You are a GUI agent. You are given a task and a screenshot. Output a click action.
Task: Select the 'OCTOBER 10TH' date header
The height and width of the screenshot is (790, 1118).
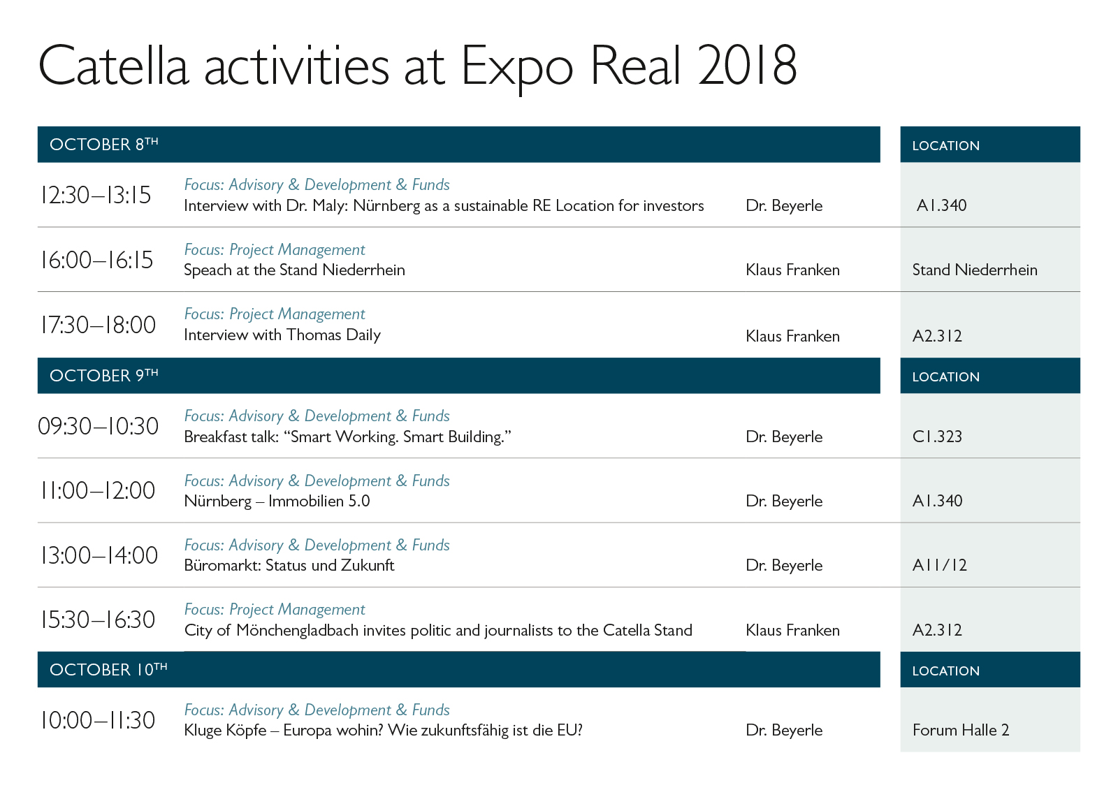point(458,670)
